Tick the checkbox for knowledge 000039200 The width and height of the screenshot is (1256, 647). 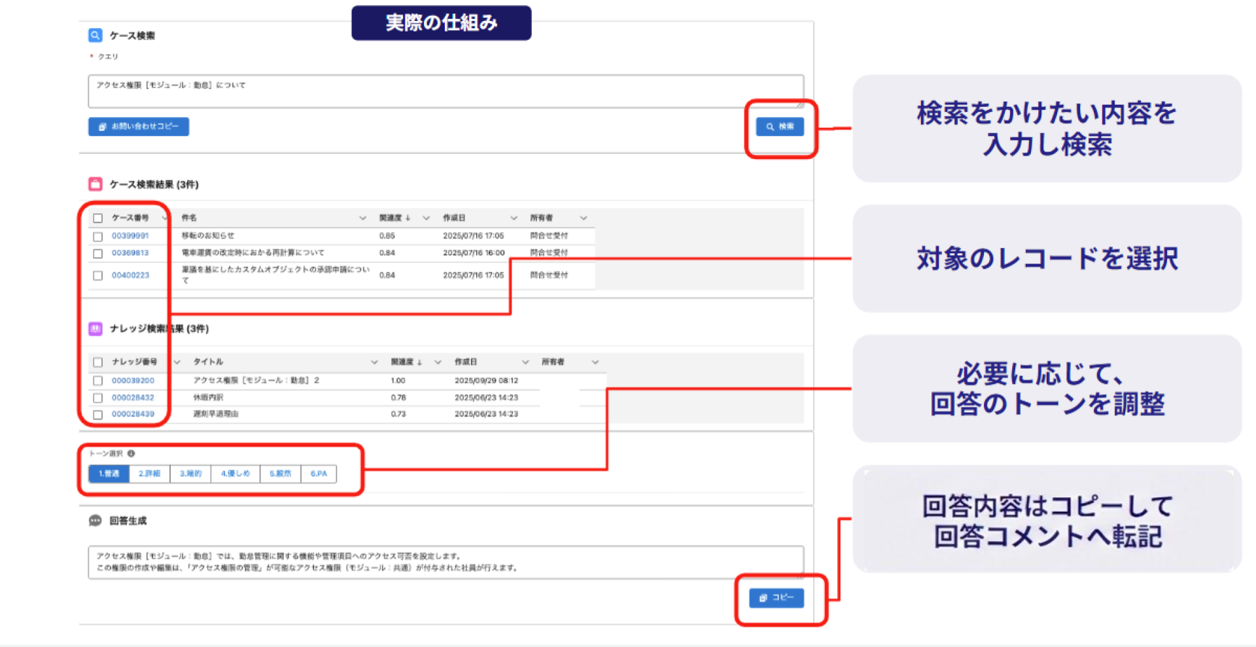[98, 381]
